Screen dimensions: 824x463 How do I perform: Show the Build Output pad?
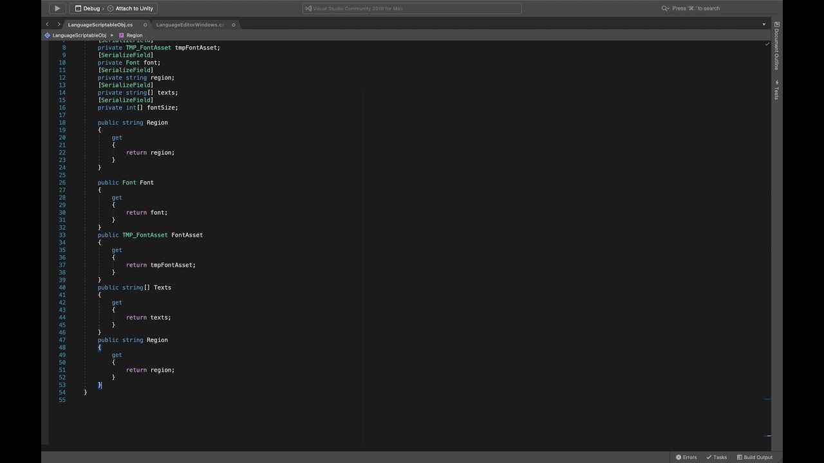click(754, 457)
